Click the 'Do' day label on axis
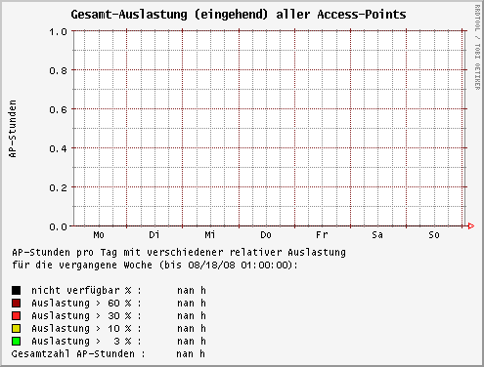Image resolution: width=484 pixels, height=367 pixels. pyautogui.click(x=266, y=235)
